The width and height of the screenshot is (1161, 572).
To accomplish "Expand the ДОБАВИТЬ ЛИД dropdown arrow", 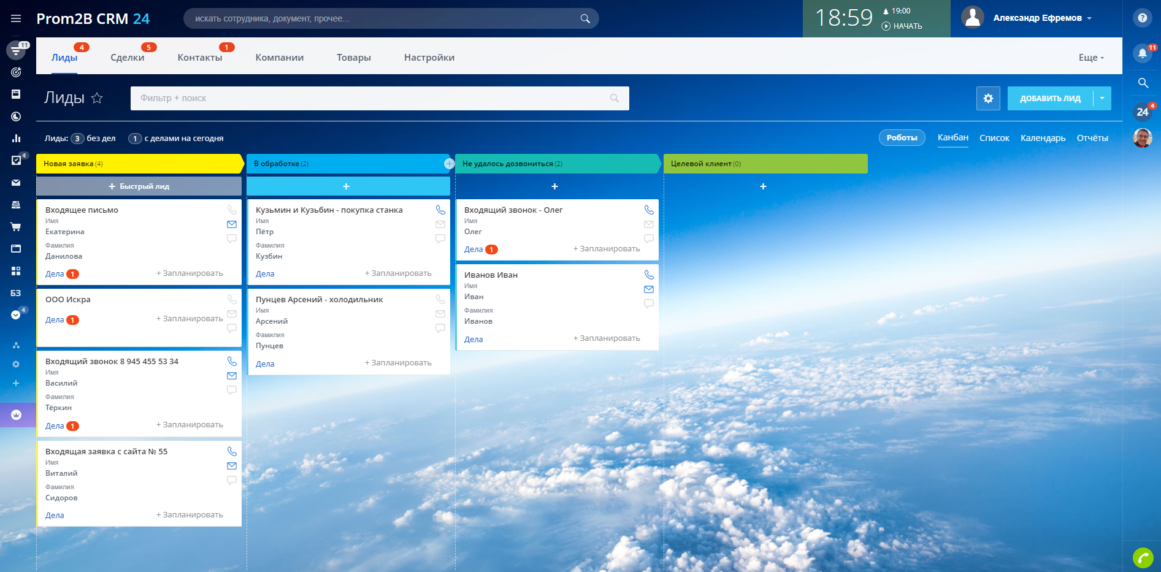I will [1102, 98].
